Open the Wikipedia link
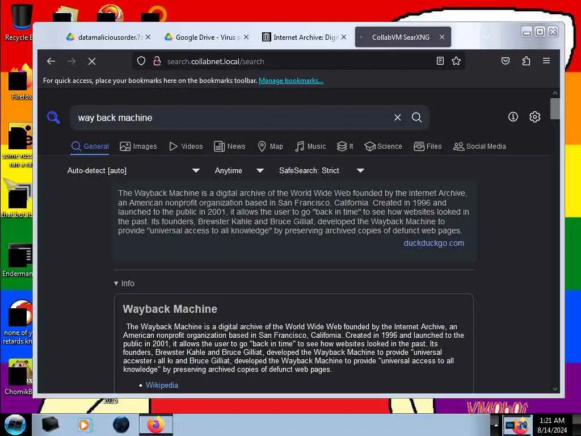 tap(162, 385)
